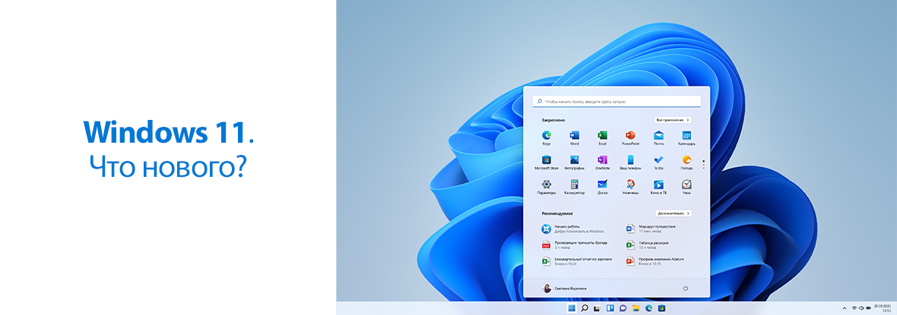This screenshot has width=897, height=315.
Task: Click the Start menu search field
Action: (616, 101)
